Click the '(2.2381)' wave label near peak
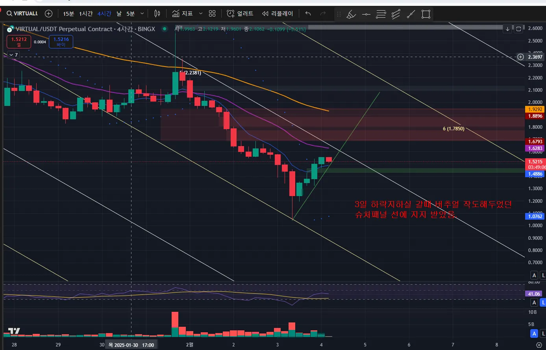This screenshot has height=350, width=546. 192,73
